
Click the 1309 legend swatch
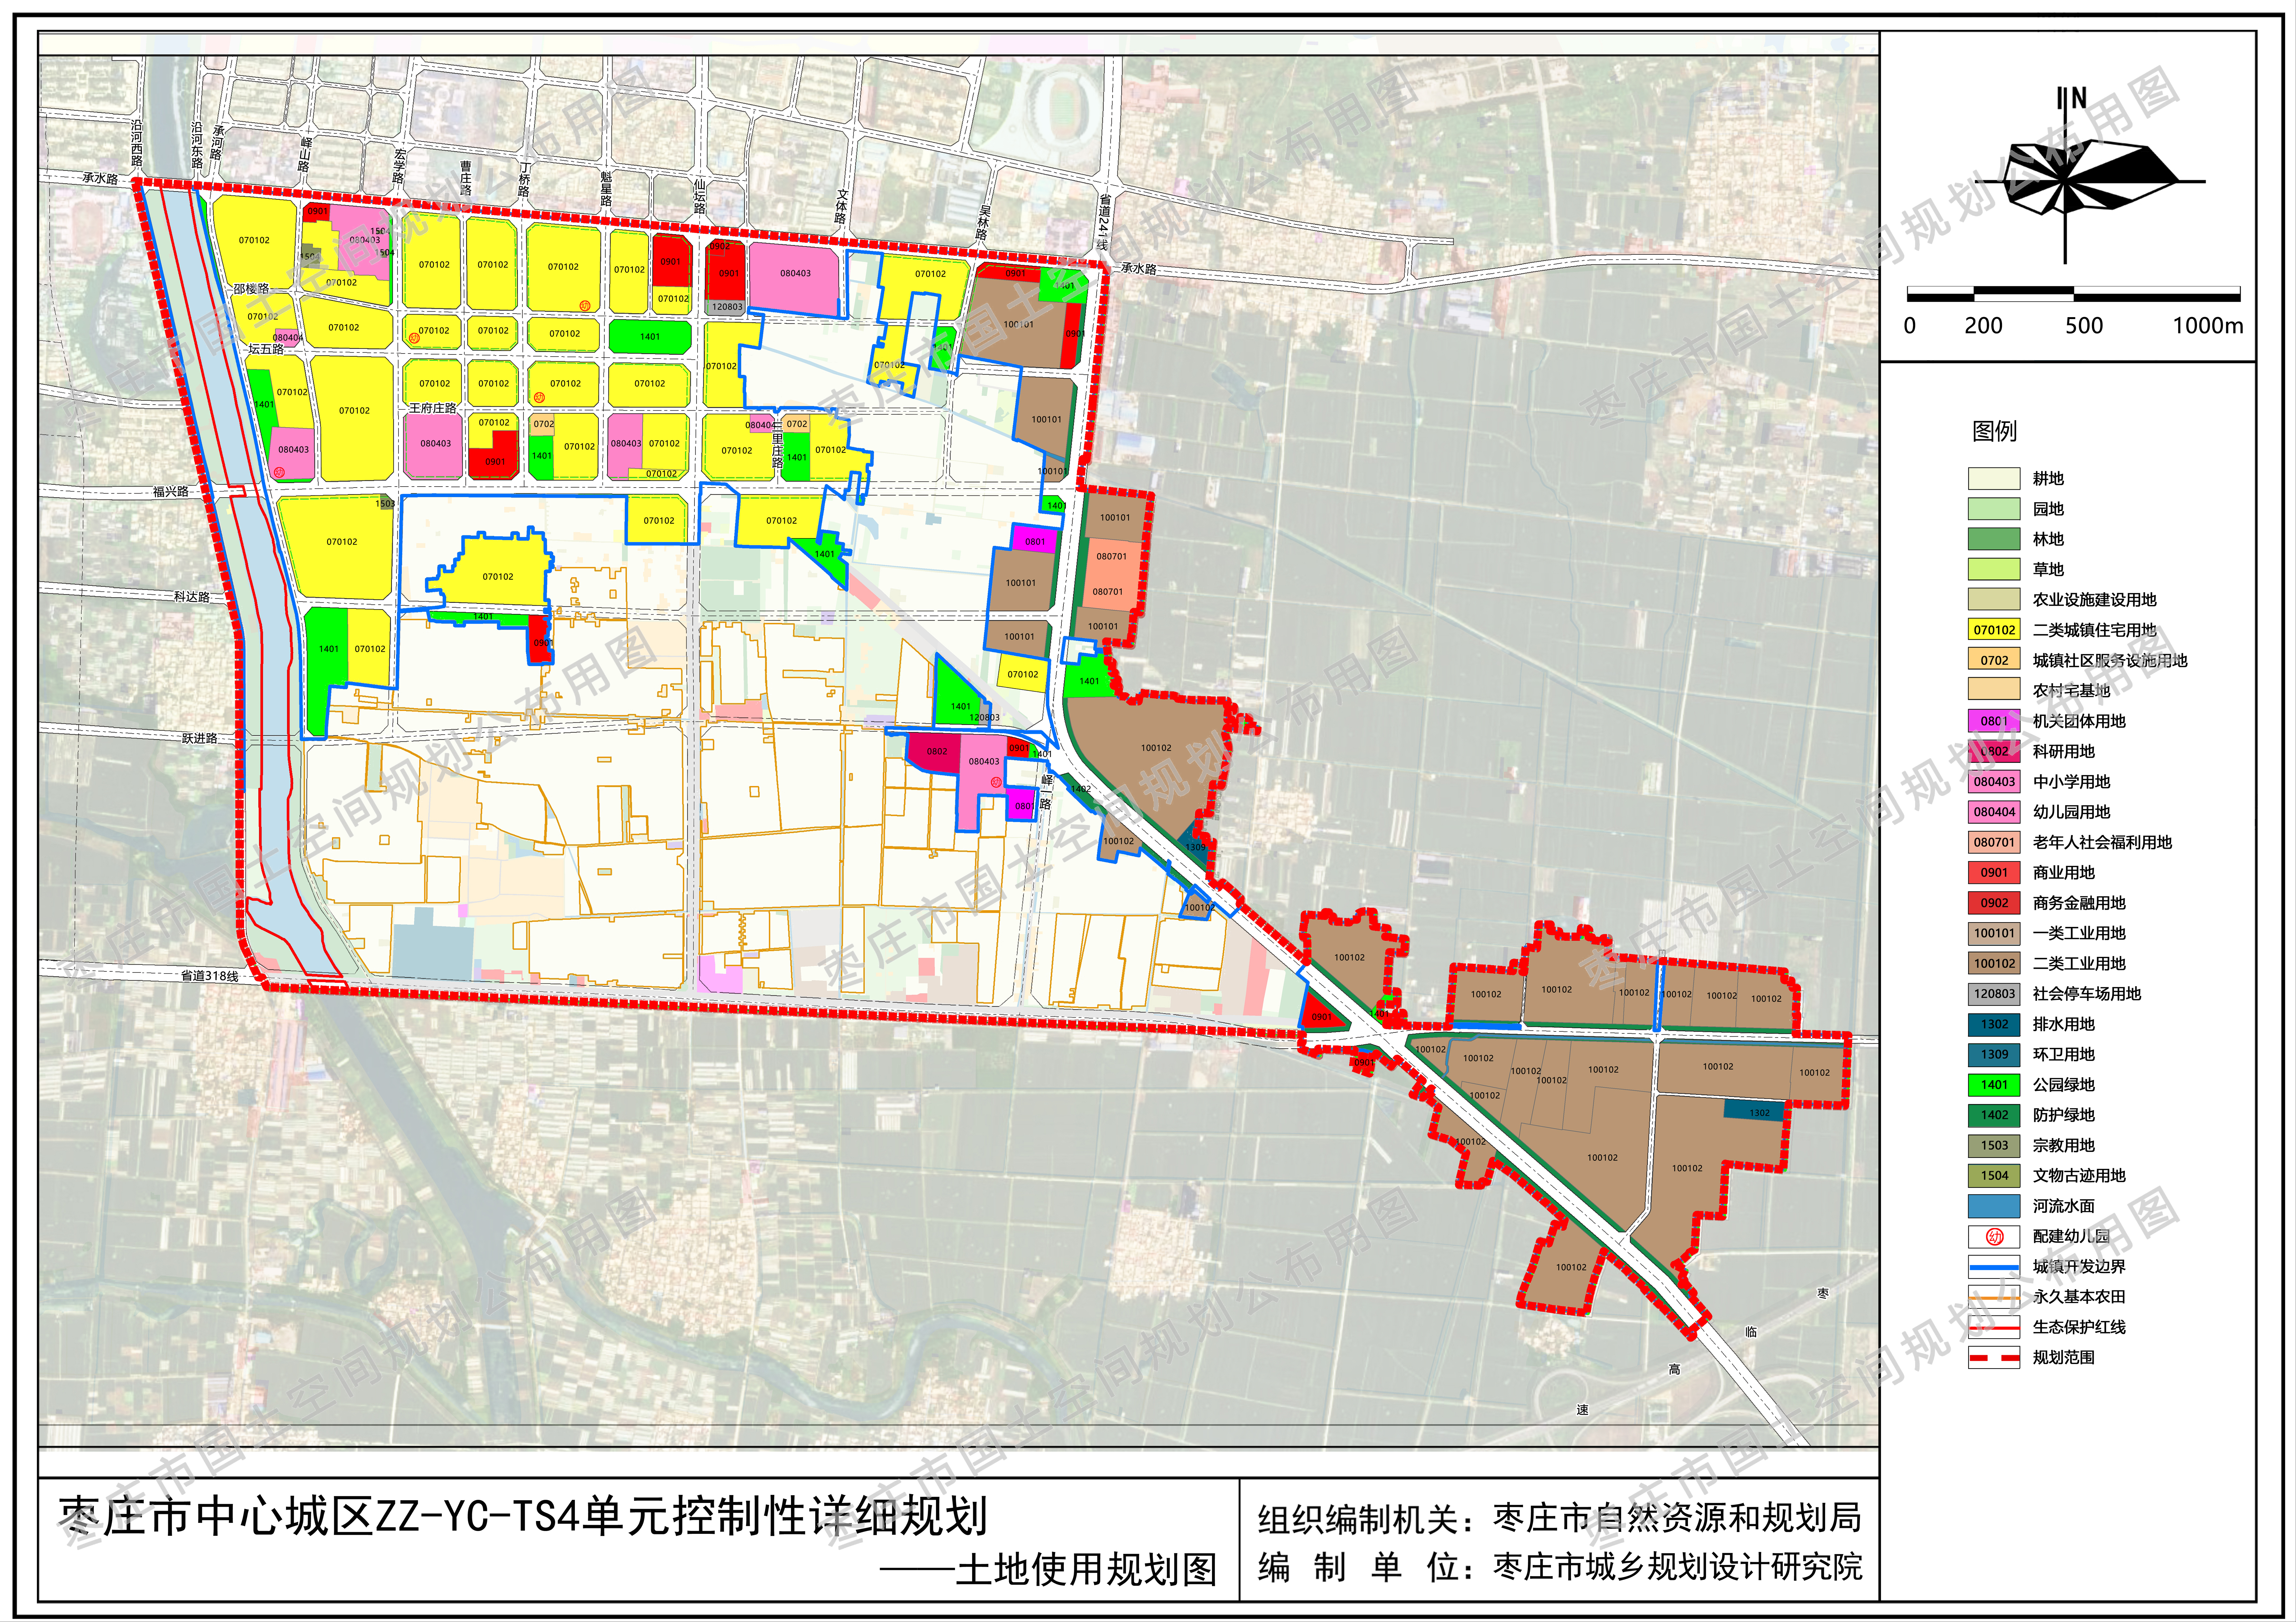pyautogui.click(x=1994, y=1054)
